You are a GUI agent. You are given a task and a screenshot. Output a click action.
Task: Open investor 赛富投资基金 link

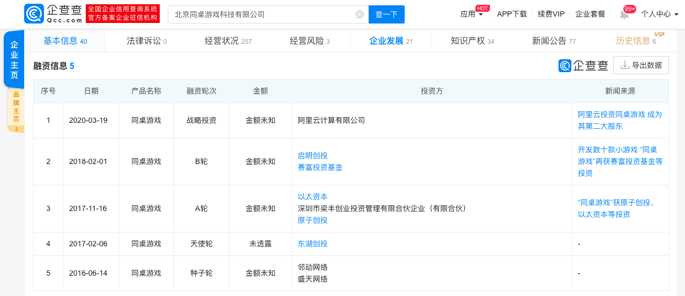[320, 167]
